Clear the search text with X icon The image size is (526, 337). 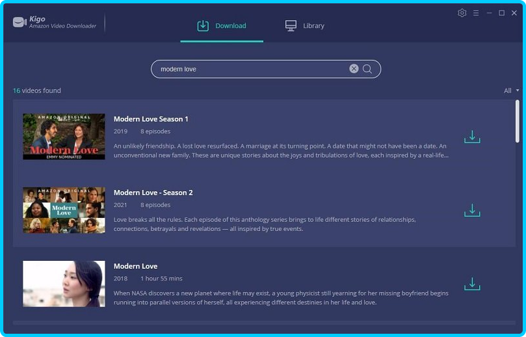(354, 69)
